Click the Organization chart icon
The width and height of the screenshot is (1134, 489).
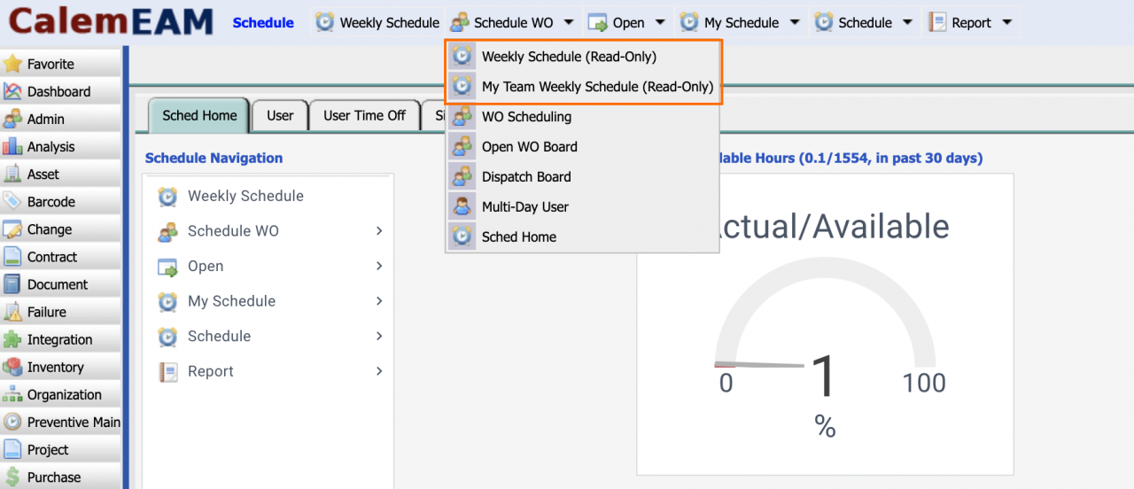pyautogui.click(x=12, y=394)
